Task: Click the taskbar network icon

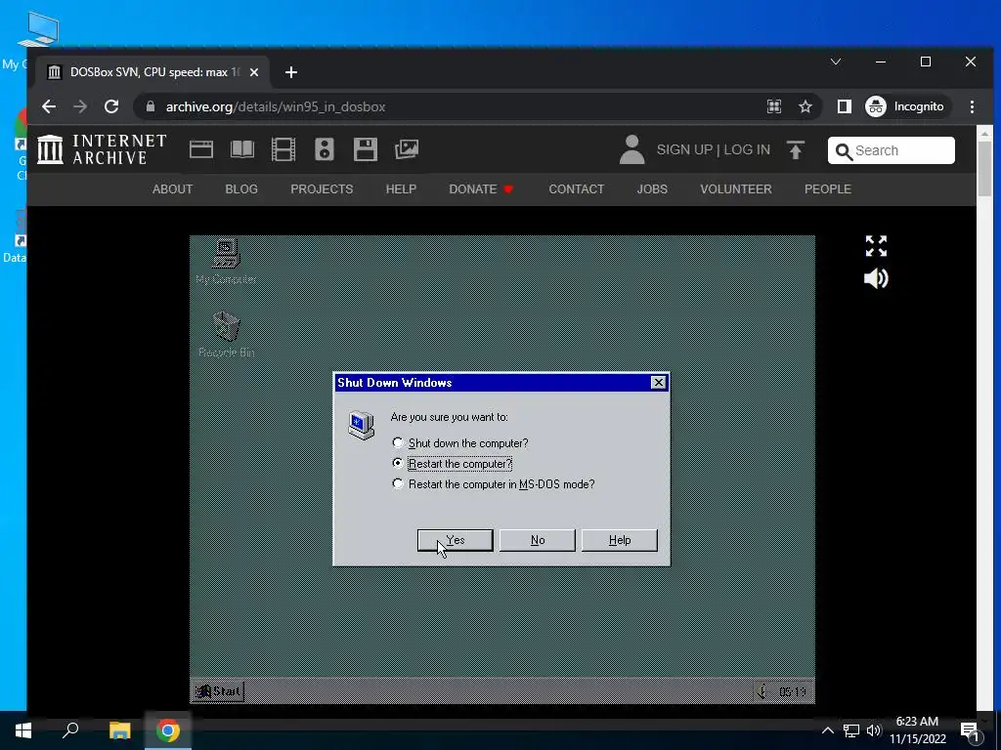Action: (851, 730)
